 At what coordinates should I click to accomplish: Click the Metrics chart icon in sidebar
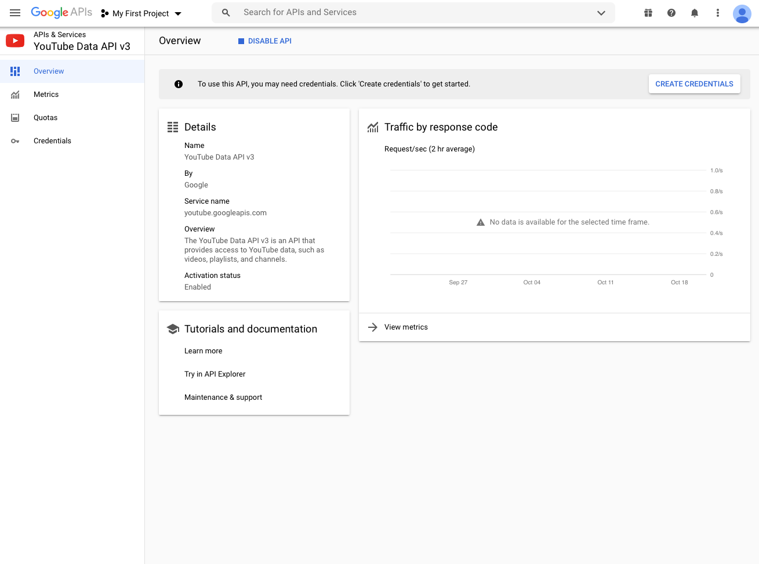[x=15, y=95]
